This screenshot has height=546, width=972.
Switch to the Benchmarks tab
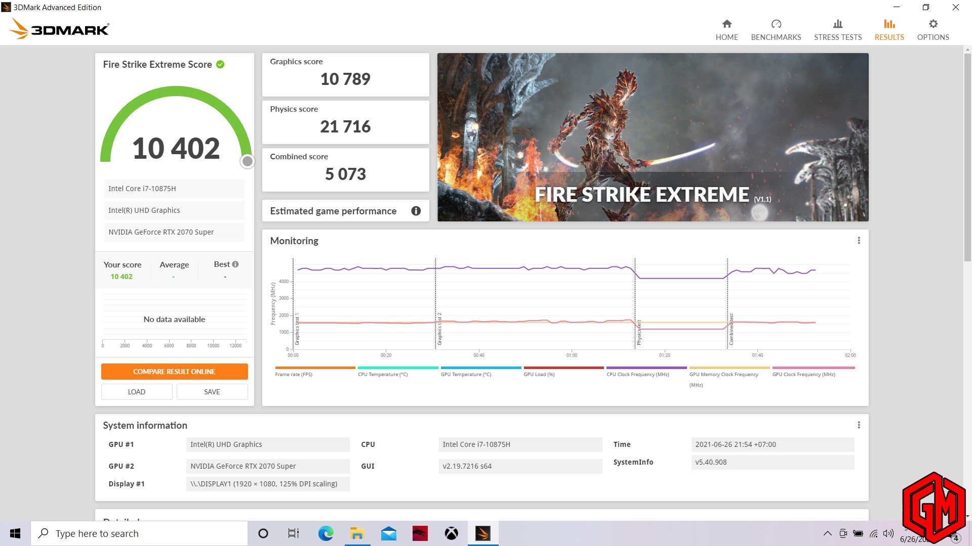(776, 30)
